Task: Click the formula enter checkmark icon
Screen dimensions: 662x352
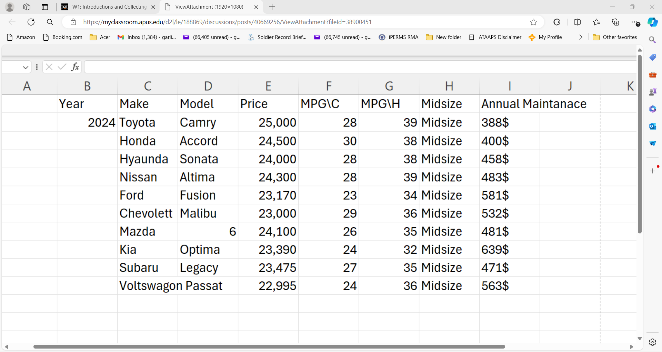Action: 62,67
